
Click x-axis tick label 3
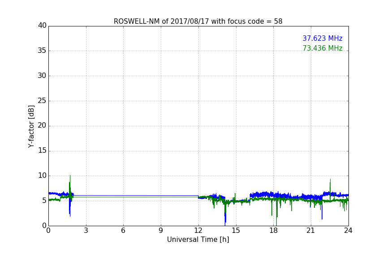click(x=86, y=231)
